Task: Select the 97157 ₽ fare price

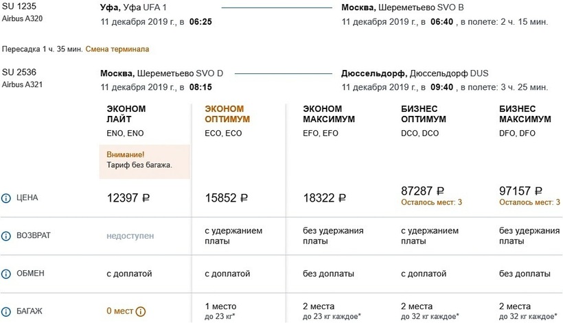Action: [520, 191]
